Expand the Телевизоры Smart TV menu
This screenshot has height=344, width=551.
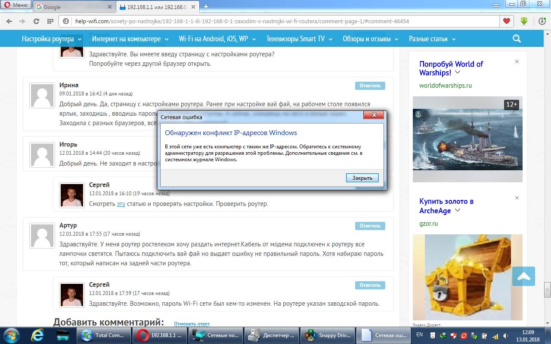coord(300,39)
